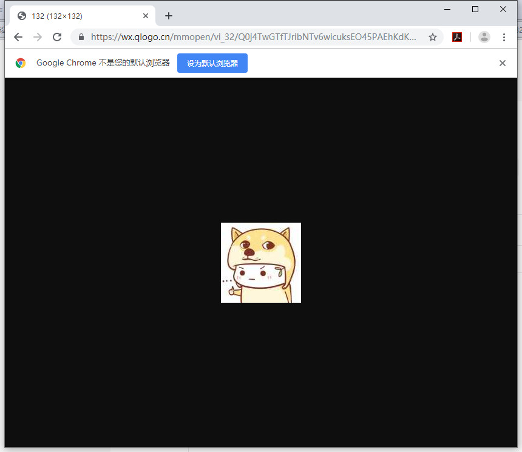Screen dimensions: 522x452
Task: Minimize the Chrome window
Action: click(447, 9)
